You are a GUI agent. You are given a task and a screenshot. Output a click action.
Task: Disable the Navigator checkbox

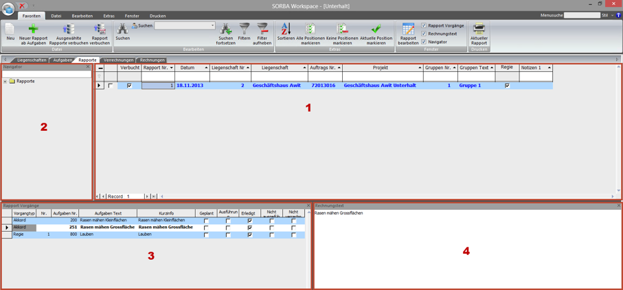pos(424,42)
